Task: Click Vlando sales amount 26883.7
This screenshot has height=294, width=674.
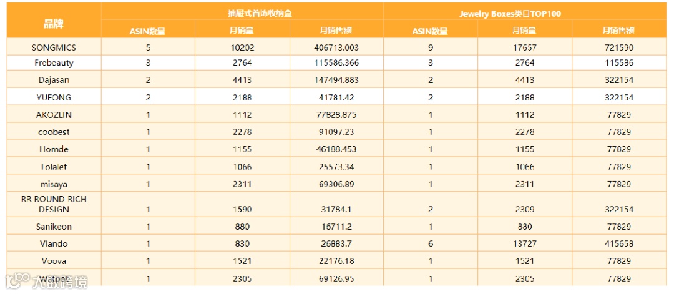Action: (x=336, y=243)
